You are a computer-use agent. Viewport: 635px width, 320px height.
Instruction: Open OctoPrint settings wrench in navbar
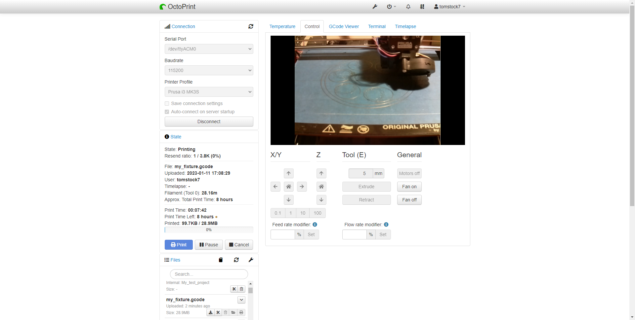point(375,7)
